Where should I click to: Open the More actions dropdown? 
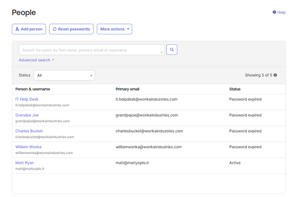tap(114, 29)
